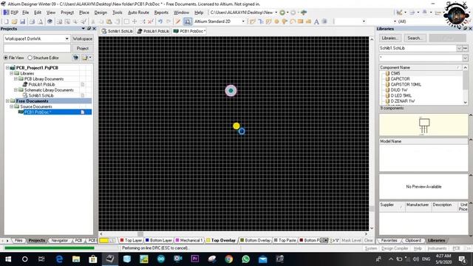473x266 pixels.
Task: Click the canvas horizontal scrollbar thumb
Action: [140, 234]
